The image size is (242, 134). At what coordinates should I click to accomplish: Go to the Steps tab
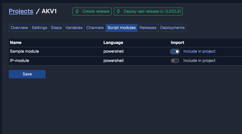coord(56,28)
